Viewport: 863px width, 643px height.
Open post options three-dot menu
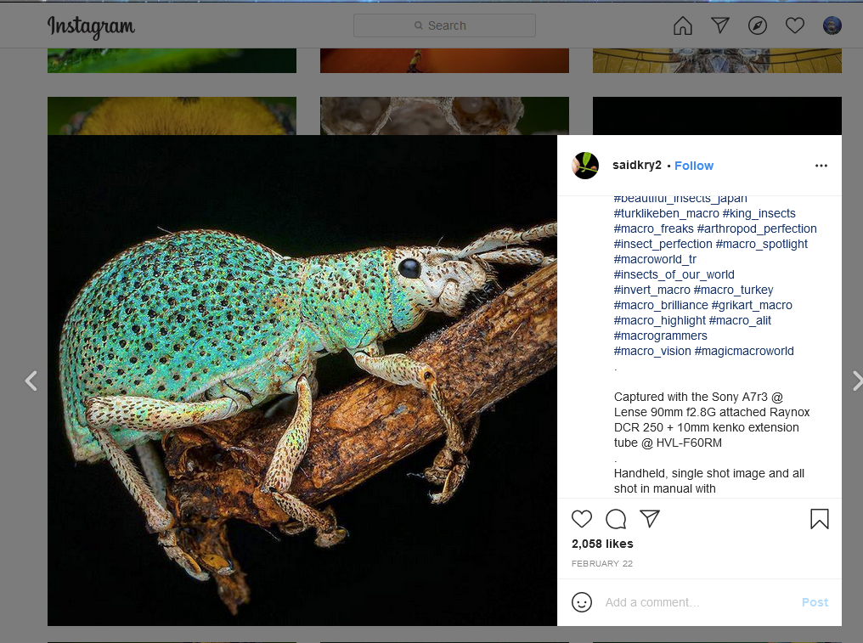pyautogui.click(x=821, y=166)
